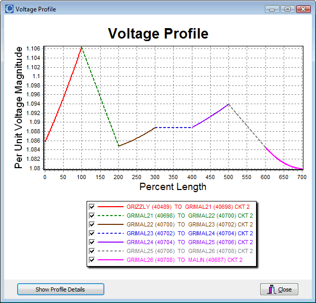Image resolution: width=316 pixels, height=303 pixels.
Task: Click the Voltage Profile window title icon
Action: click(9, 9)
